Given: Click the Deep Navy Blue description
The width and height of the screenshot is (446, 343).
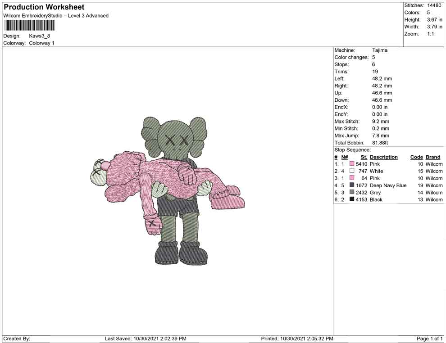Looking at the screenshot, I should [x=388, y=185].
